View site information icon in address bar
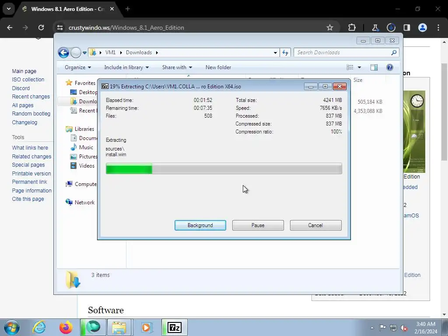The image size is (448, 336). coord(60,28)
